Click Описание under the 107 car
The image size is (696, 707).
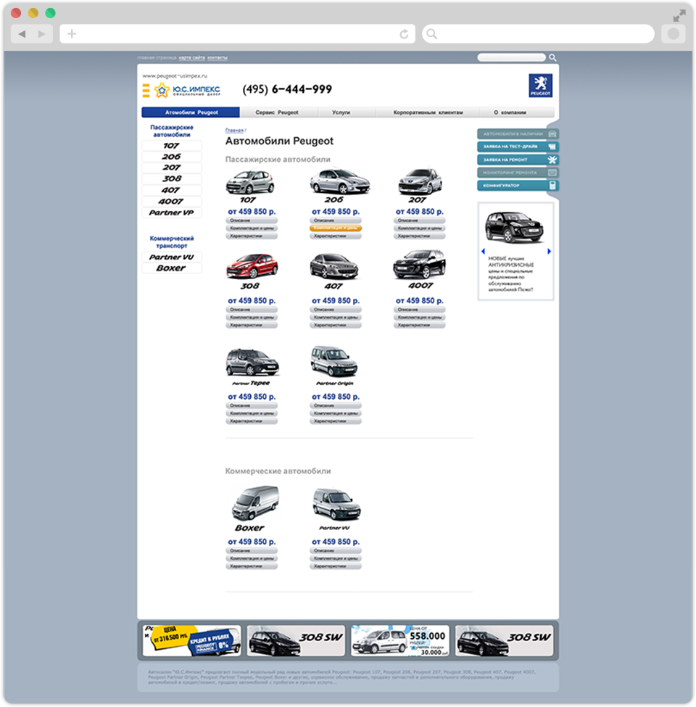click(x=252, y=220)
